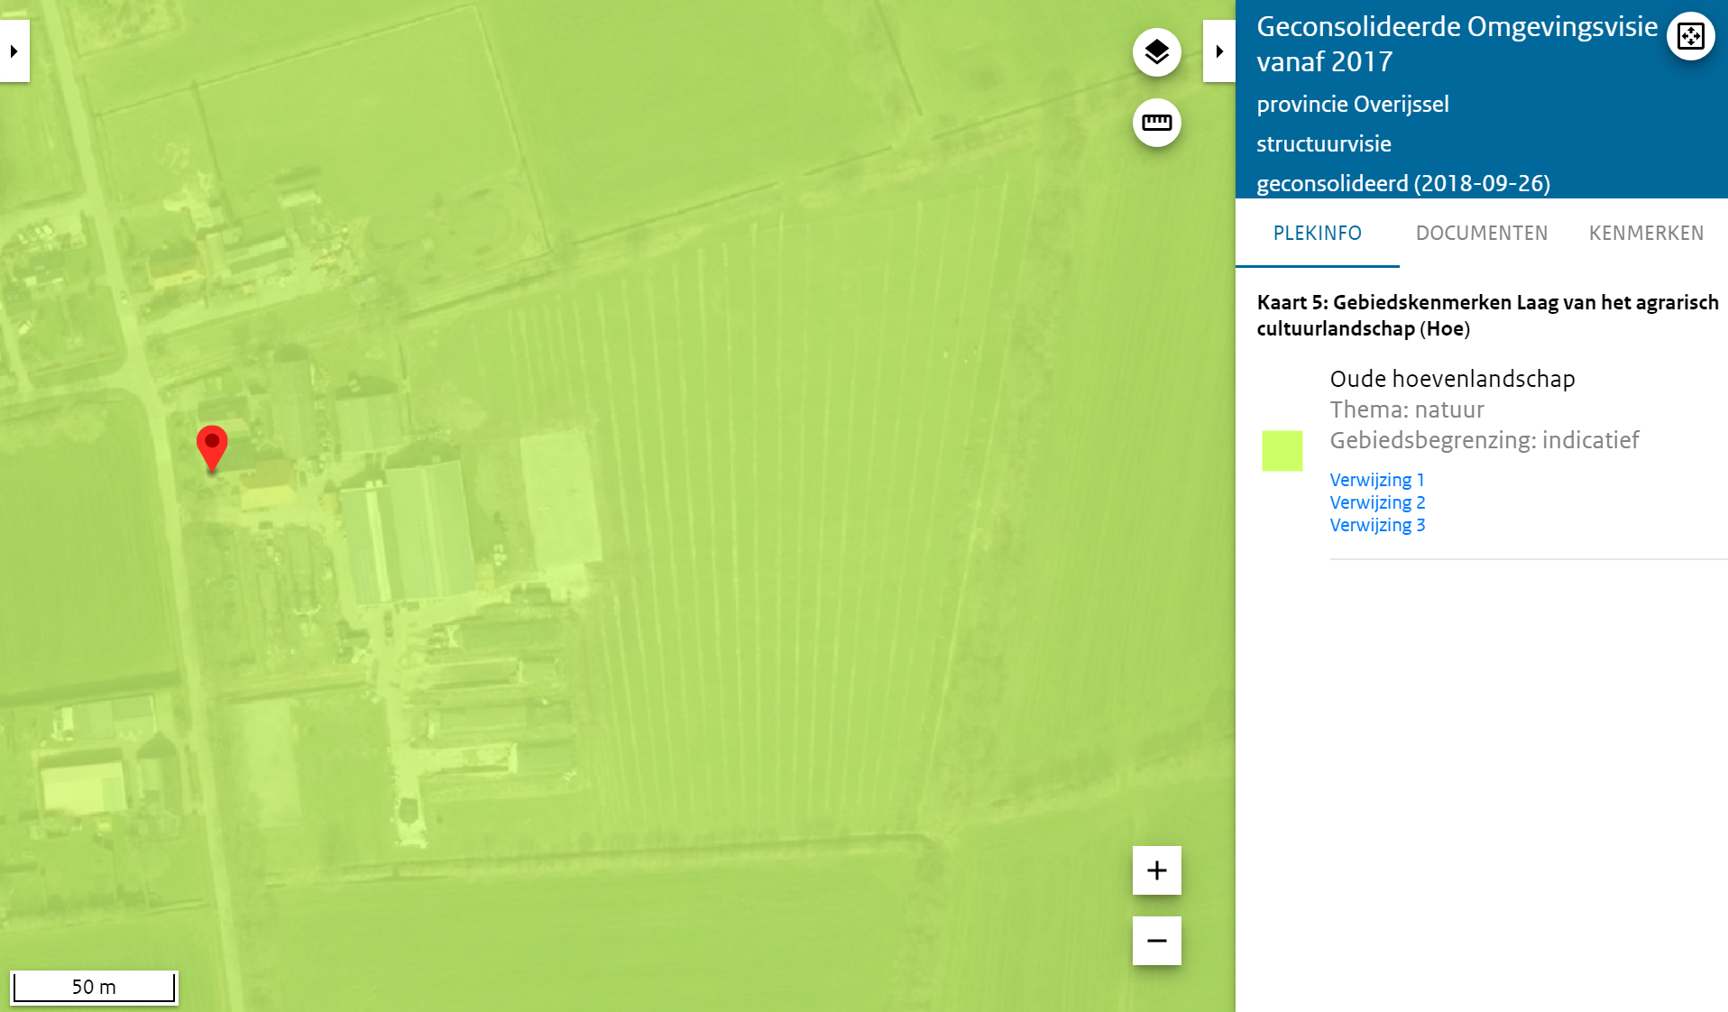Click the red location pin marker
This screenshot has height=1012, width=1728.
click(x=212, y=448)
